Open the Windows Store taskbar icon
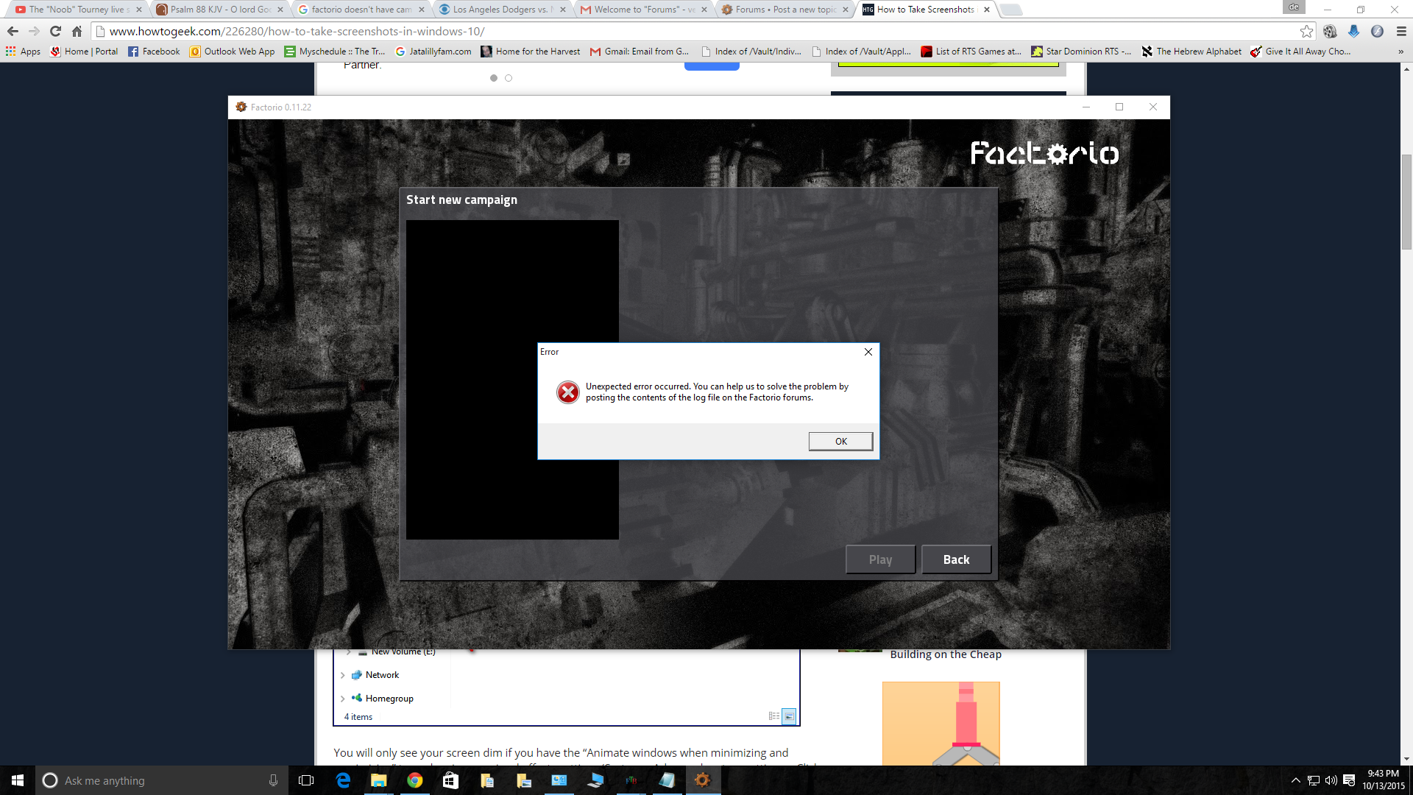This screenshot has width=1413, height=795. click(x=450, y=780)
